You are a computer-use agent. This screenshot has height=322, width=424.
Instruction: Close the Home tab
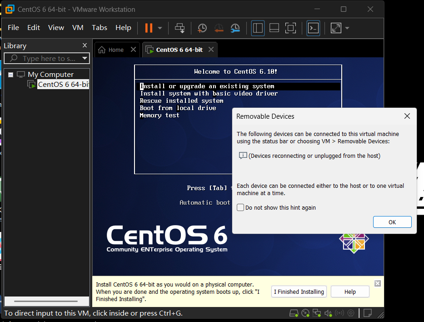pyautogui.click(x=133, y=50)
